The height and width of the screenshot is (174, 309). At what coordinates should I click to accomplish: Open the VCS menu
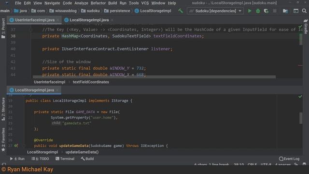tap(145, 3)
